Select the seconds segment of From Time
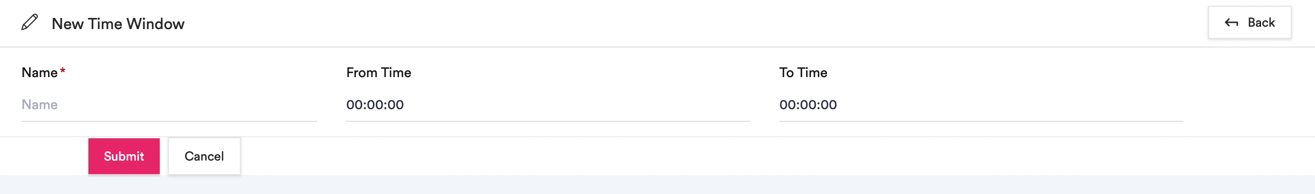Screen dimensions: 1315x194 click(x=396, y=105)
